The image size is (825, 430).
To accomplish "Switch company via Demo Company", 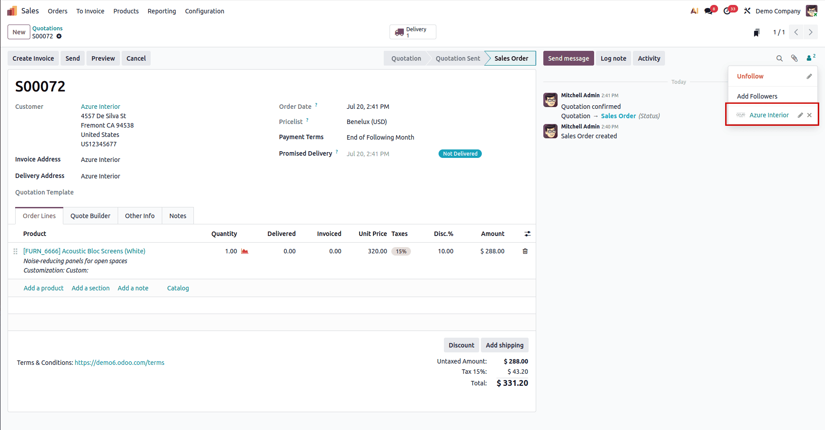I will point(778,11).
